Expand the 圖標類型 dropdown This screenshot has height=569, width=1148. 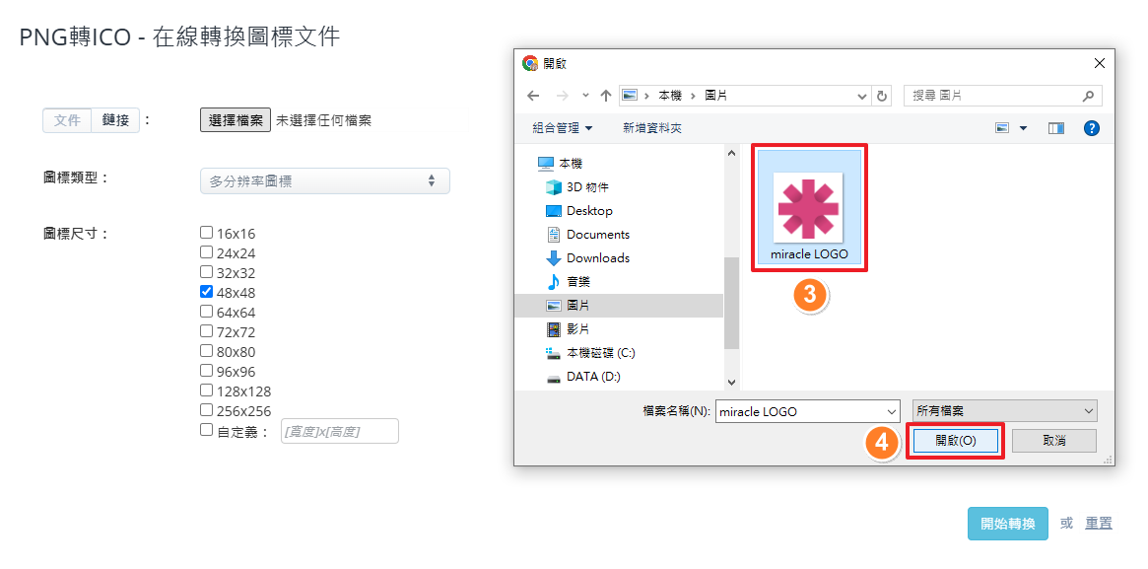324,181
